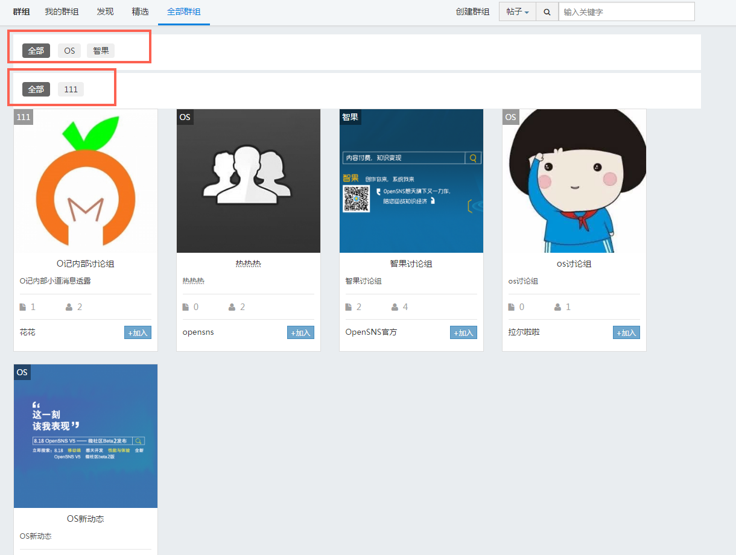The height and width of the screenshot is (555, 736).
Task: Click the OS tag on OS新动态 image
Action: [x=22, y=372]
